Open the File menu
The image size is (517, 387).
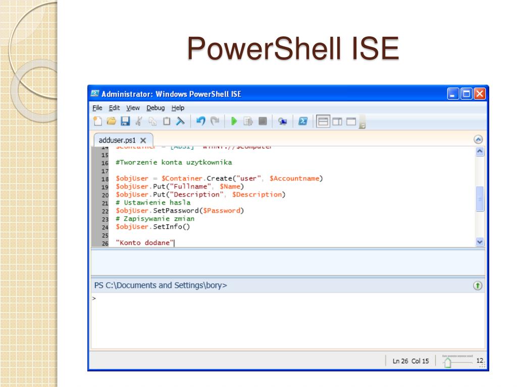[x=97, y=108]
